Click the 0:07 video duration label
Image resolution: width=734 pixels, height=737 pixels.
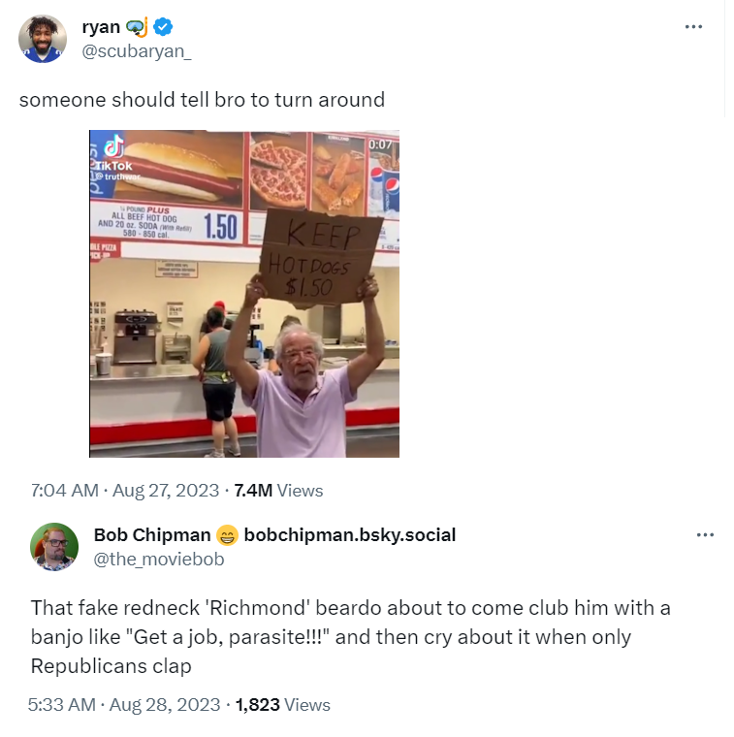click(381, 144)
